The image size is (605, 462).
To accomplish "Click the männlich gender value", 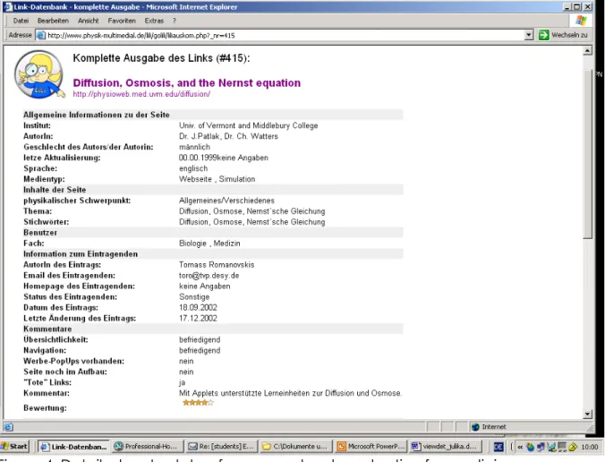I will [x=194, y=147].
